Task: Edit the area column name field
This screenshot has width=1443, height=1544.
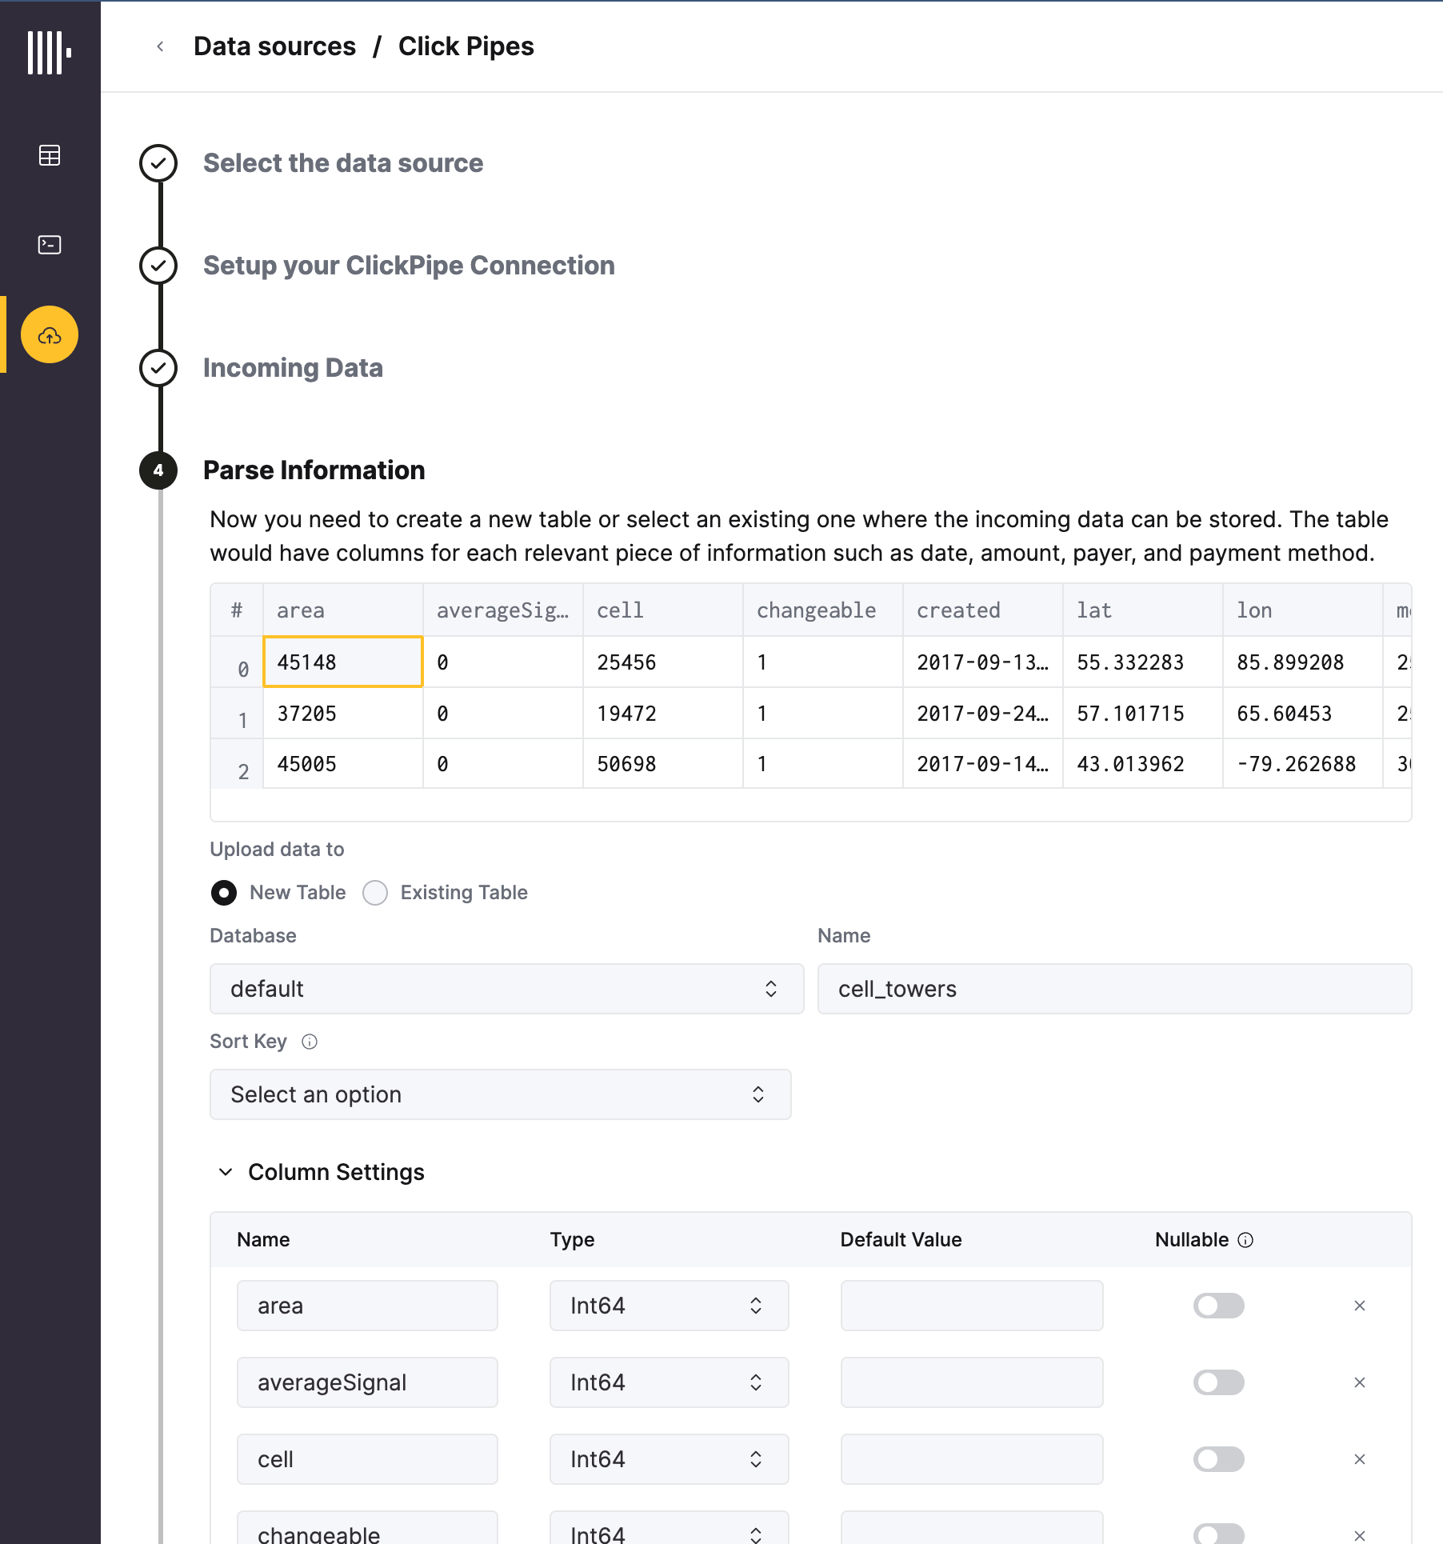Action: pos(367,1306)
